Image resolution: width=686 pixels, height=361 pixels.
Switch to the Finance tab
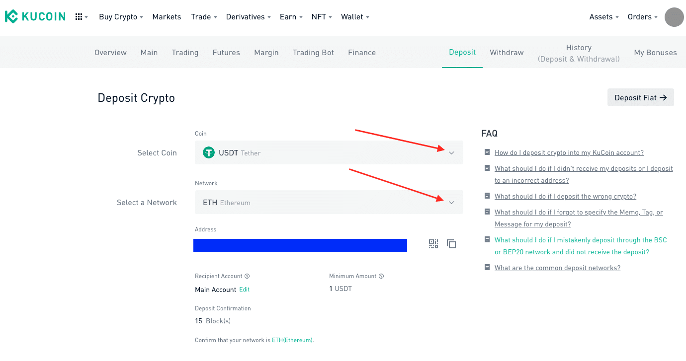point(362,53)
